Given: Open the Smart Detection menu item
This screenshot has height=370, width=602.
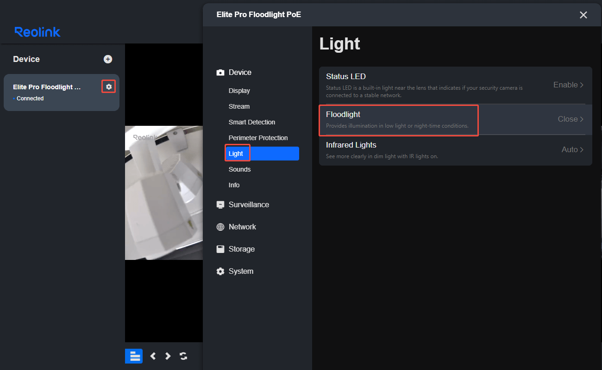Looking at the screenshot, I should (x=252, y=122).
